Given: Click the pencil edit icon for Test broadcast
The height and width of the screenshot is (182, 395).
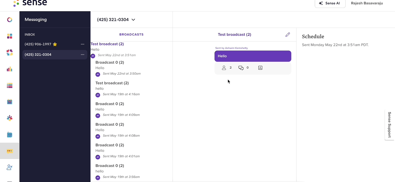Looking at the screenshot, I should [x=287, y=35].
